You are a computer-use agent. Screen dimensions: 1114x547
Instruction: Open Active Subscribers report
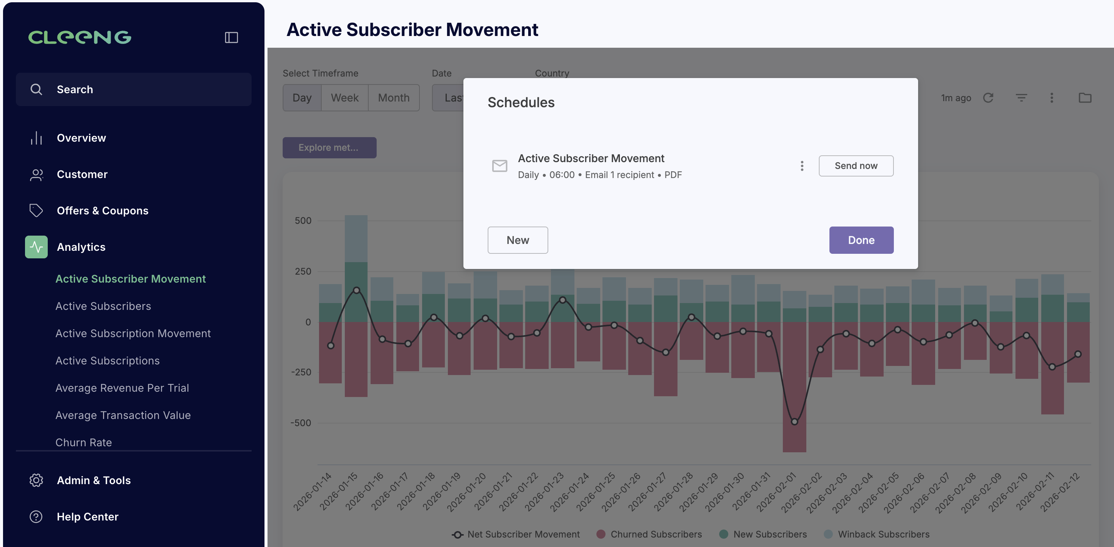(103, 306)
